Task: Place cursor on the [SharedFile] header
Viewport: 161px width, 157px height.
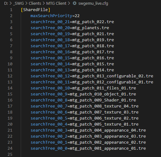Action: pyautogui.click(x=35, y=10)
